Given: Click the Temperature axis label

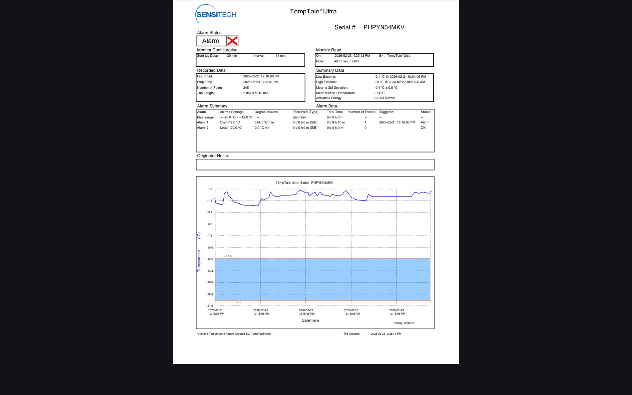Looking at the screenshot, I should 199,261.
